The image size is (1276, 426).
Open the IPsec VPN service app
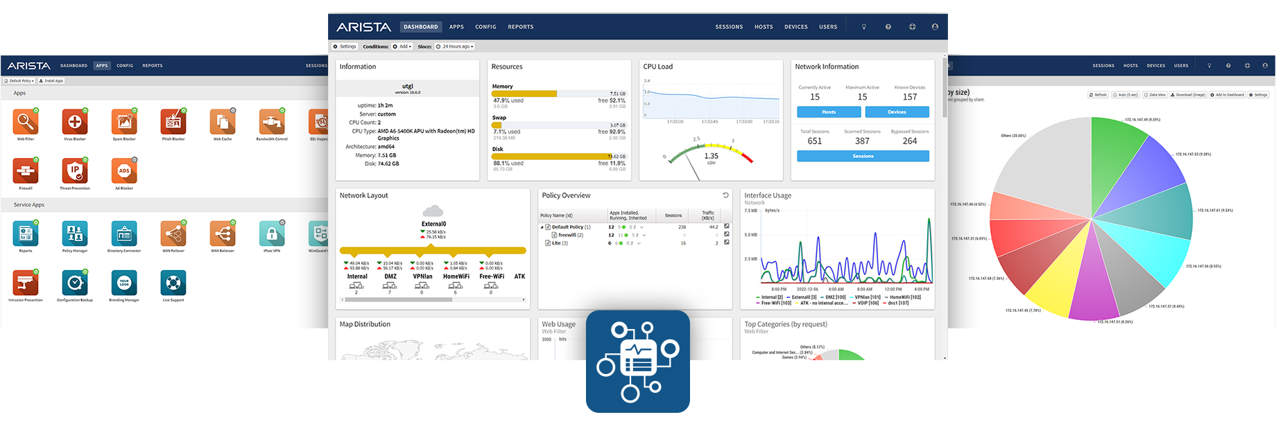[272, 233]
